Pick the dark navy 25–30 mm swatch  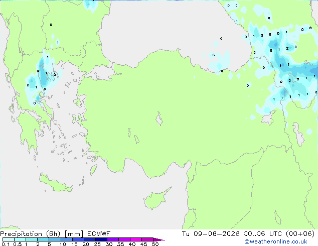coord(101,239)
